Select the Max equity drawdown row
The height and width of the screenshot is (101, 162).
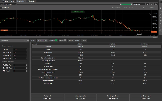pos(96,61)
